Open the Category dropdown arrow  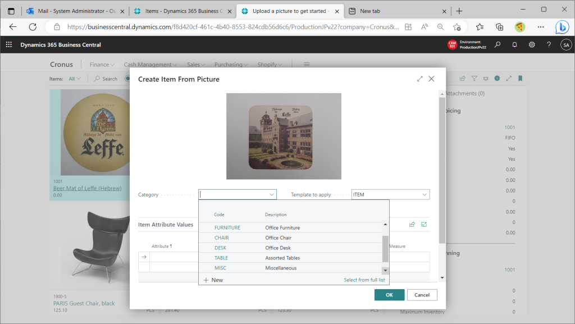tap(272, 195)
